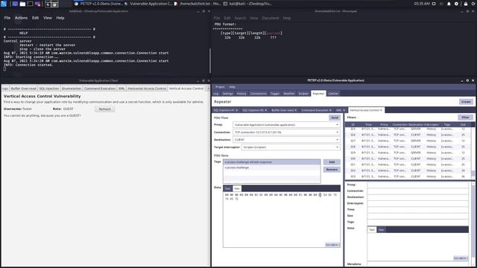Click the charset selector under hex editor
Screen dimensions: 477x268
click(332, 245)
